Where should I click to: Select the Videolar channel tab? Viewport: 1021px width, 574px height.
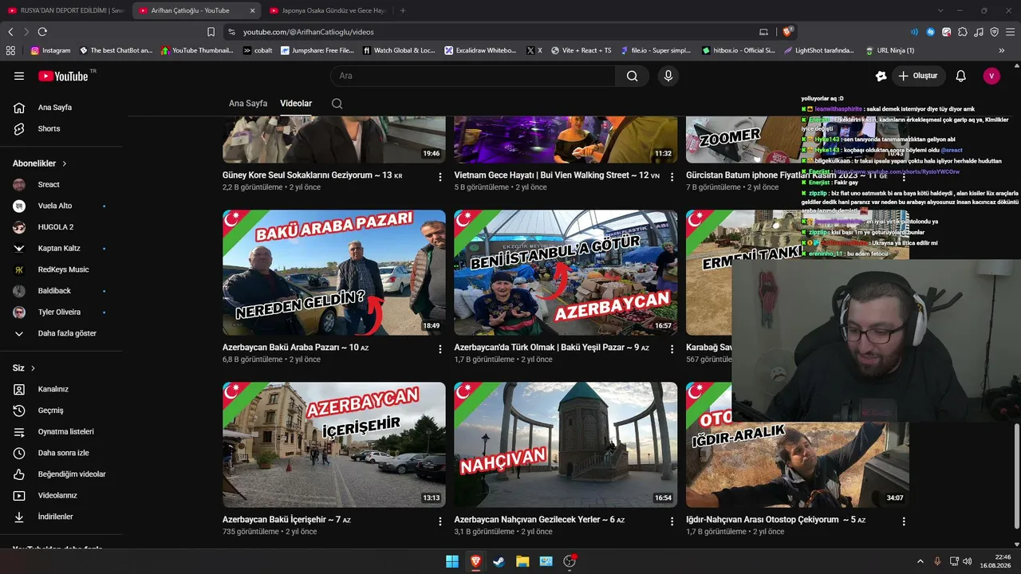pyautogui.click(x=296, y=104)
